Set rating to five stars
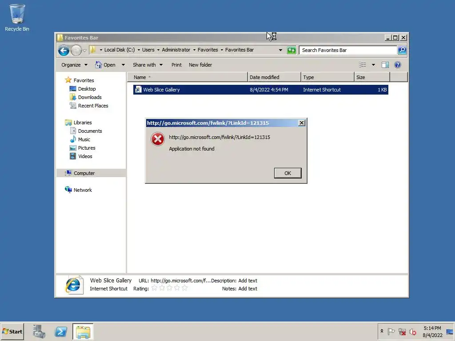This screenshot has height=341, width=455. pyautogui.click(x=184, y=288)
